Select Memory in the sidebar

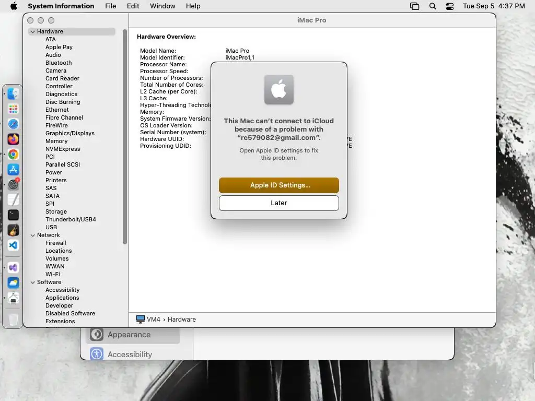click(x=56, y=141)
